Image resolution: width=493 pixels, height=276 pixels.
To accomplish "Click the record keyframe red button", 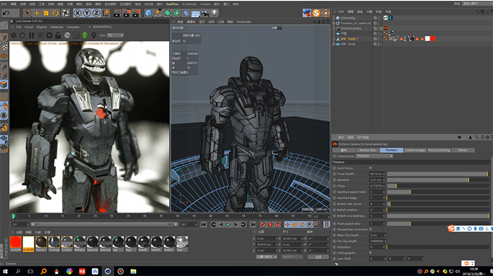I will [x=263, y=225].
